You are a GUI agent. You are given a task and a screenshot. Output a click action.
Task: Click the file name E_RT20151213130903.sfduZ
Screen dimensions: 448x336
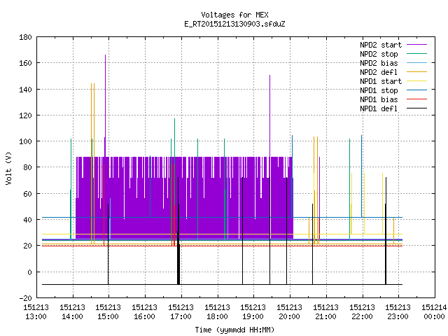tap(234, 24)
